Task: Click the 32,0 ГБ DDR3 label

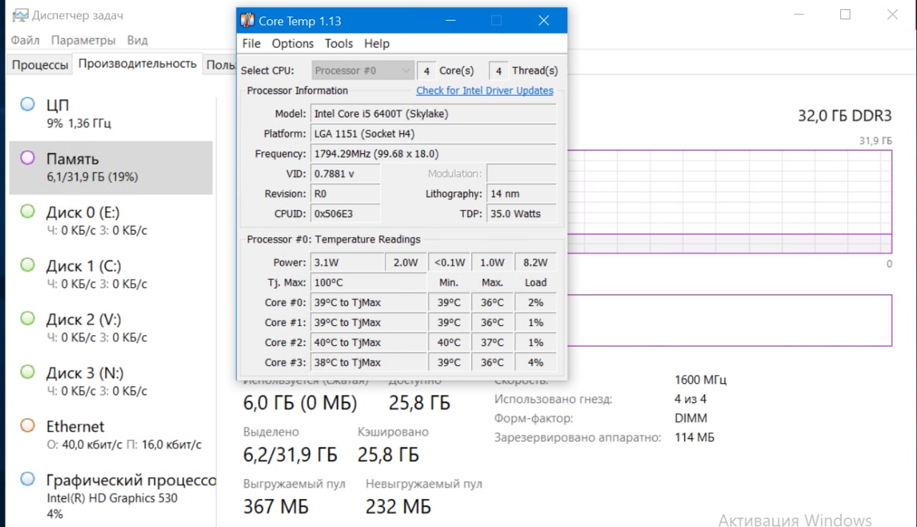Action: tap(845, 116)
